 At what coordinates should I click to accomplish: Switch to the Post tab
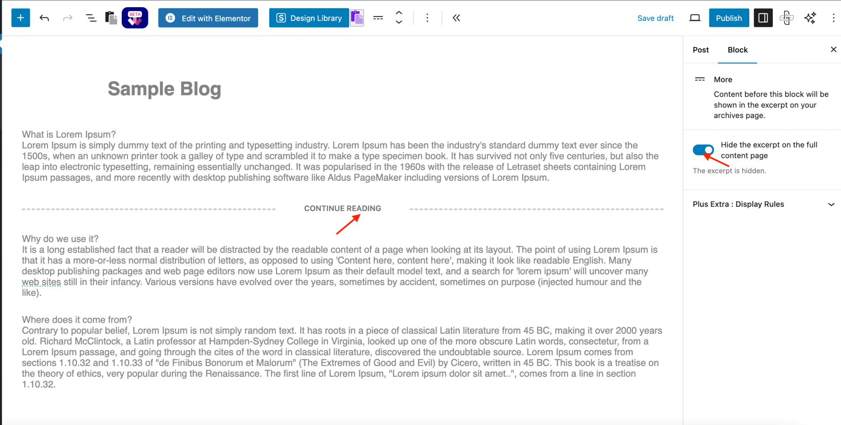tap(701, 50)
